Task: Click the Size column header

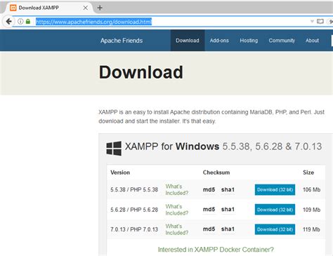Action: pos(308,173)
